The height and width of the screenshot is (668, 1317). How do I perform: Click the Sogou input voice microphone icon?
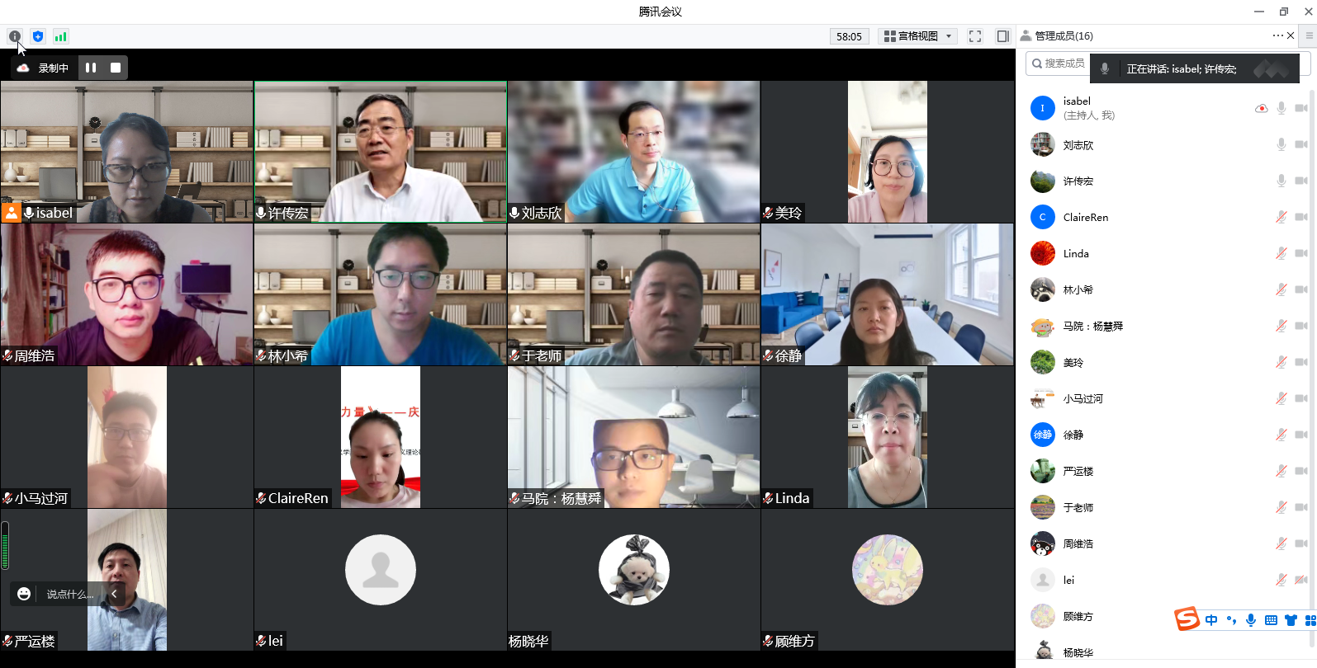click(1251, 620)
